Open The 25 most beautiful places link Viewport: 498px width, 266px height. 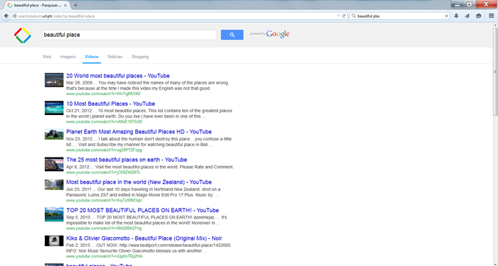(x=127, y=160)
